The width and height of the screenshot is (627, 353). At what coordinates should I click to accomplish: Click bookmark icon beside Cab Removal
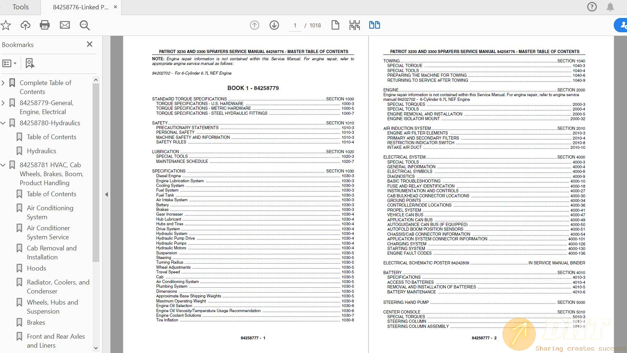(x=19, y=248)
